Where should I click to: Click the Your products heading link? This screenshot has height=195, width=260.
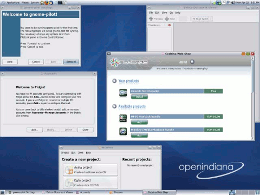pos(128,81)
